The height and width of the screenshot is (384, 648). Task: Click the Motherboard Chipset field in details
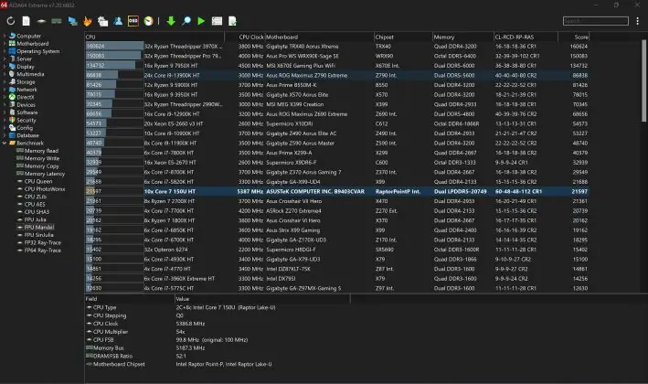(119, 364)
